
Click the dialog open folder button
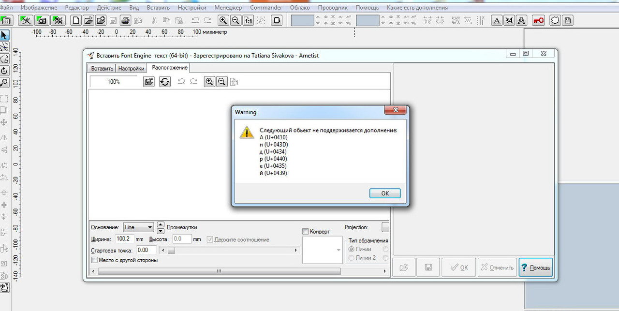pos(404,267)
